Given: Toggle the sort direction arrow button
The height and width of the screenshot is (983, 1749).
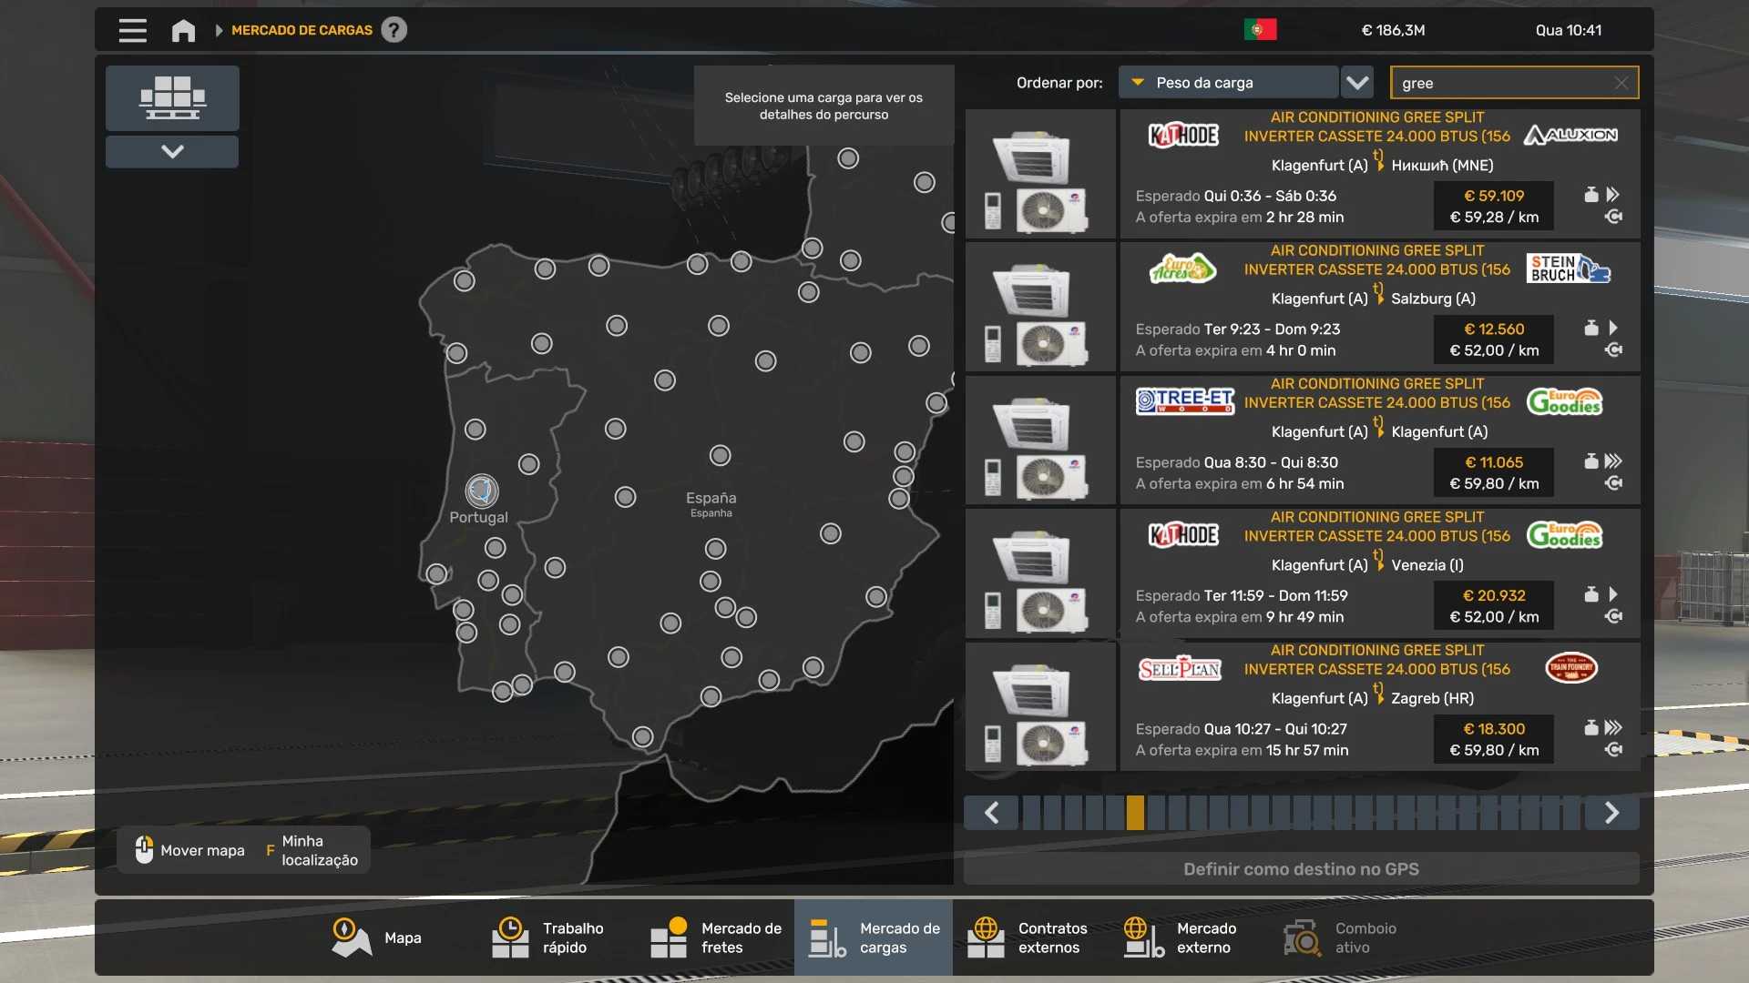Looking at the screenshot, I should click(x=1357, y=83).
